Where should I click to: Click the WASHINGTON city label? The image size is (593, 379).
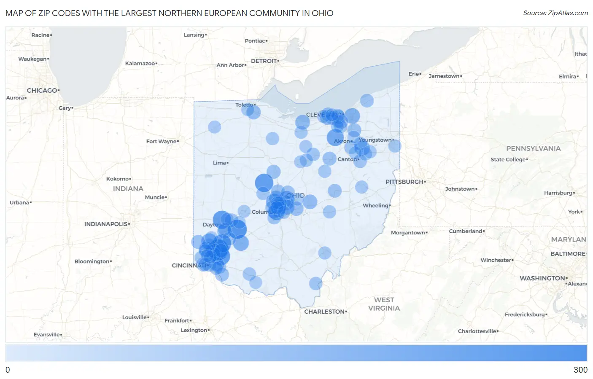point(542,278)
